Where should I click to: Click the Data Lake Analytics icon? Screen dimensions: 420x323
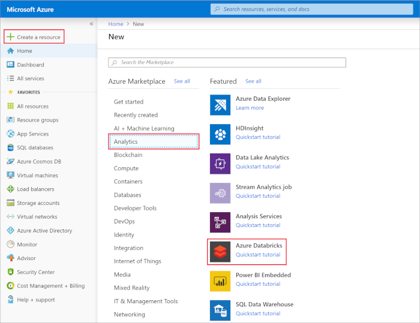[x=220, y=164]
